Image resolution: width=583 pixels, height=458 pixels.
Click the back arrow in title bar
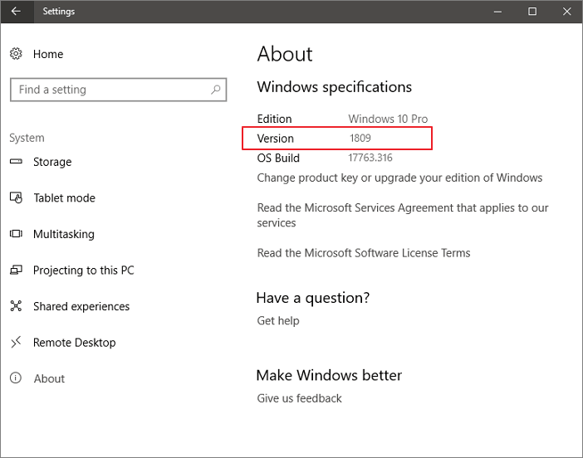pyautogui.click(x=16, y=12)
